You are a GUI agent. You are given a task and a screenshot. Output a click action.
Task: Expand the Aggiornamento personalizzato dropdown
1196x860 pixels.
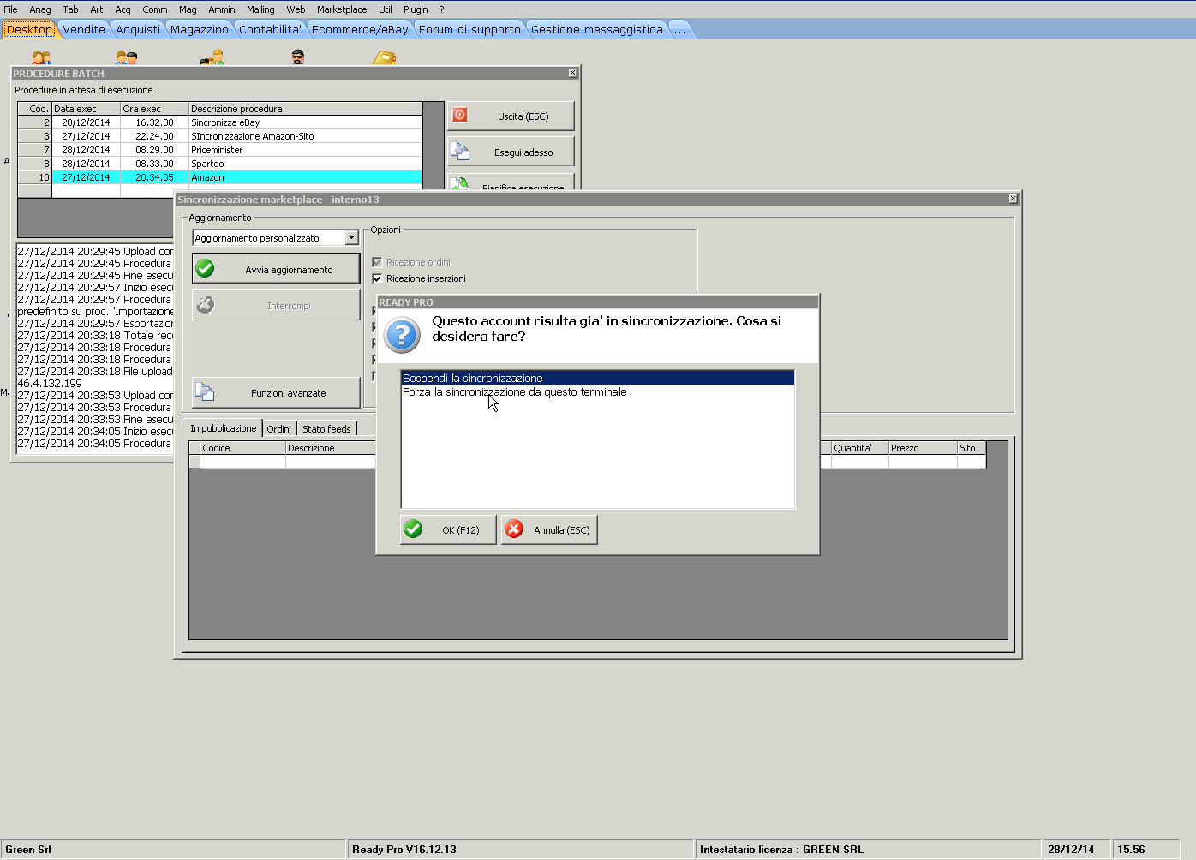tap(351, 238)
